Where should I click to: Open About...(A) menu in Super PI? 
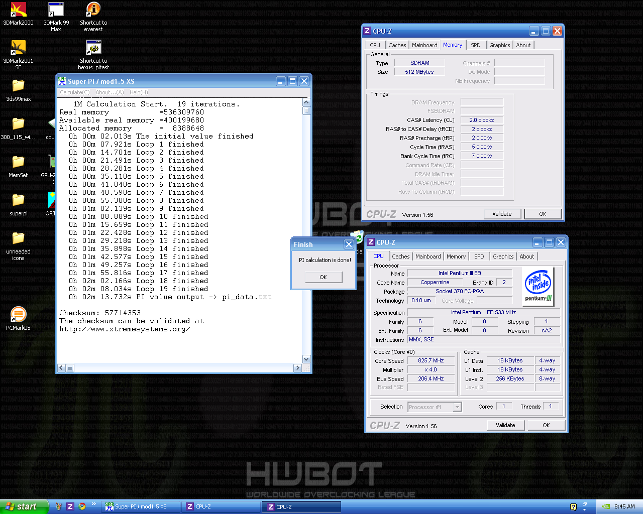coord(110,92)
